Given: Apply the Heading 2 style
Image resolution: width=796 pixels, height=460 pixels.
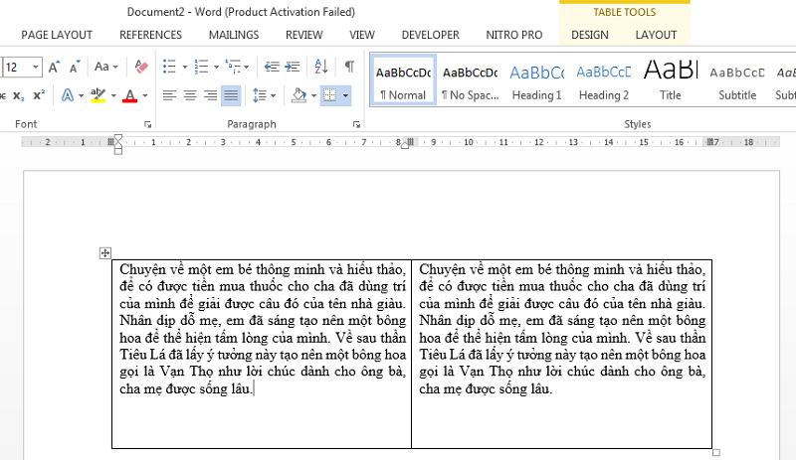Looking at the screenshot, I should click(x=604, y=80).
